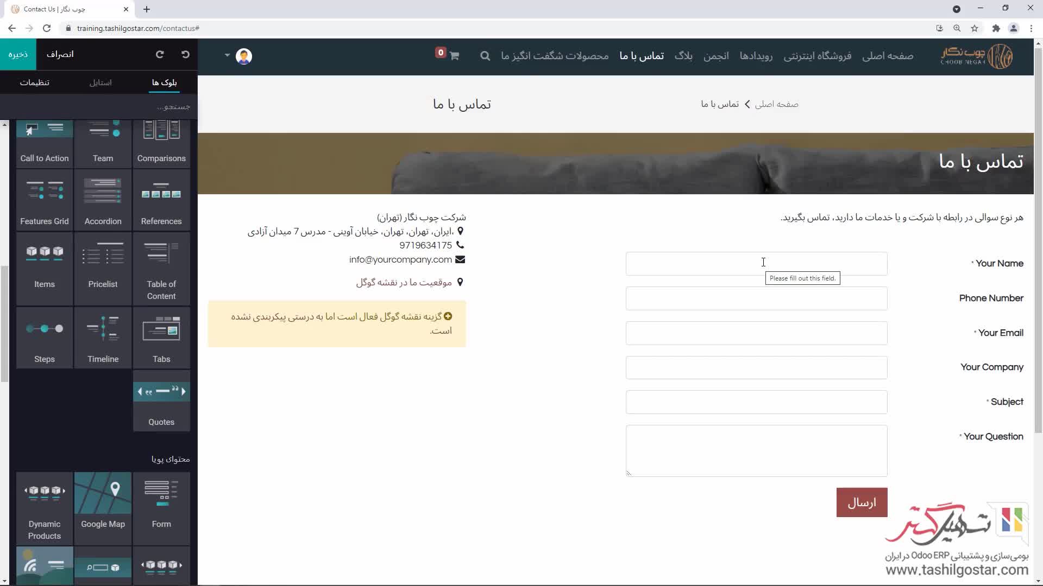Click the Your Email input field

click(756, 333)
